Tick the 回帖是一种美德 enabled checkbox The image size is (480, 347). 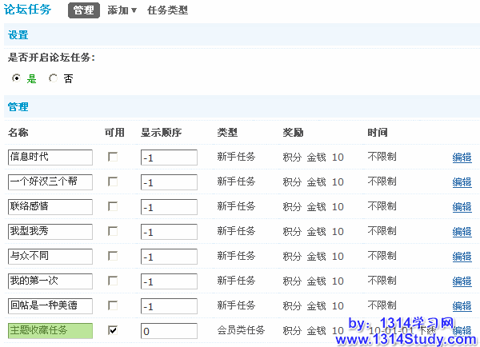[x=113, y=305]
